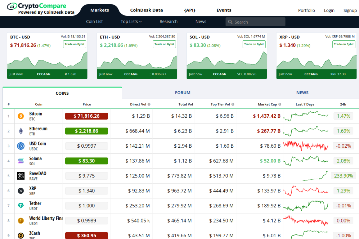Screen dimensions: 359x239
Task: Switch to the FORUM tab
Action: pos(183,93)
